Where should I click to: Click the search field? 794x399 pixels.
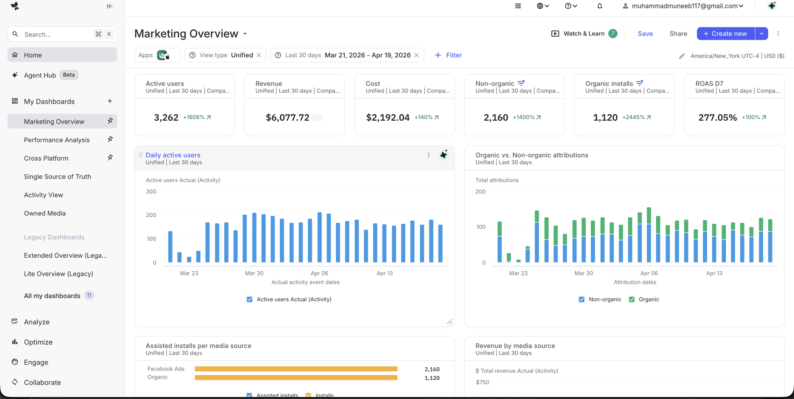pos(62,34)
